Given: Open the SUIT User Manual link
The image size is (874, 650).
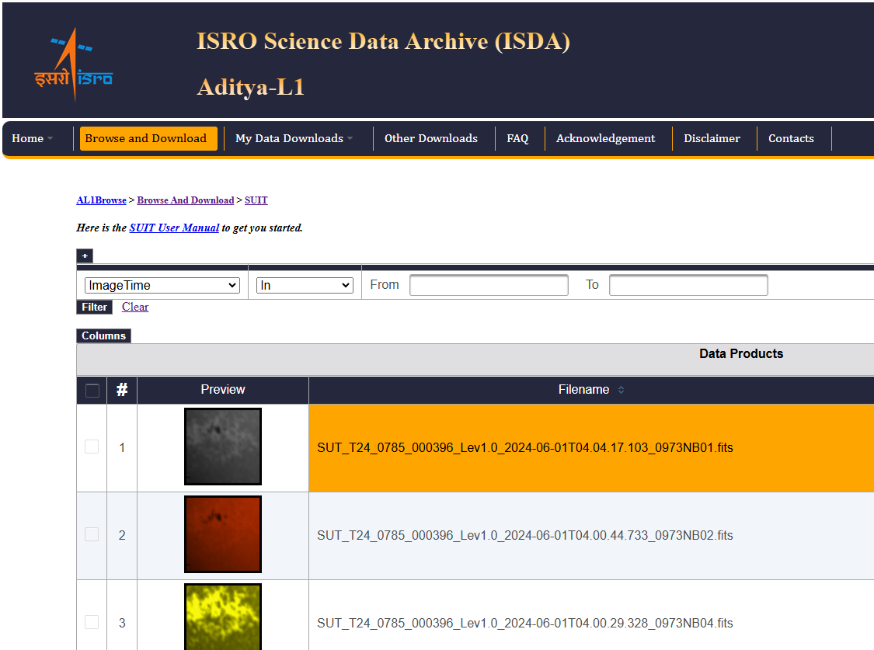Looking at the screenshot, I should click(174, 228).
